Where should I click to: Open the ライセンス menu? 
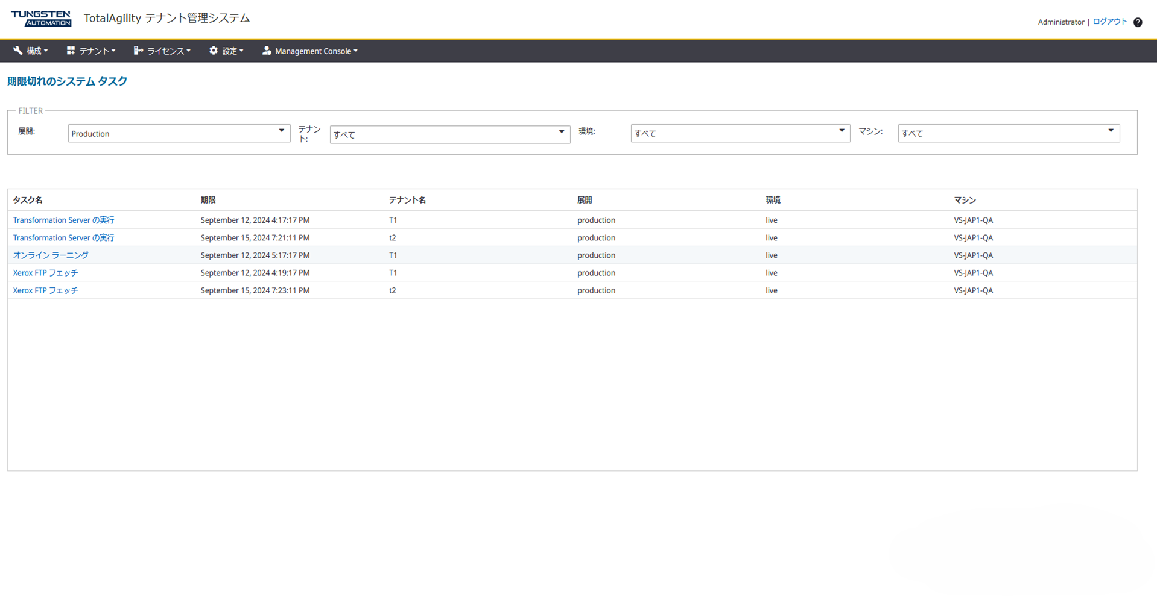click(162, 51)
